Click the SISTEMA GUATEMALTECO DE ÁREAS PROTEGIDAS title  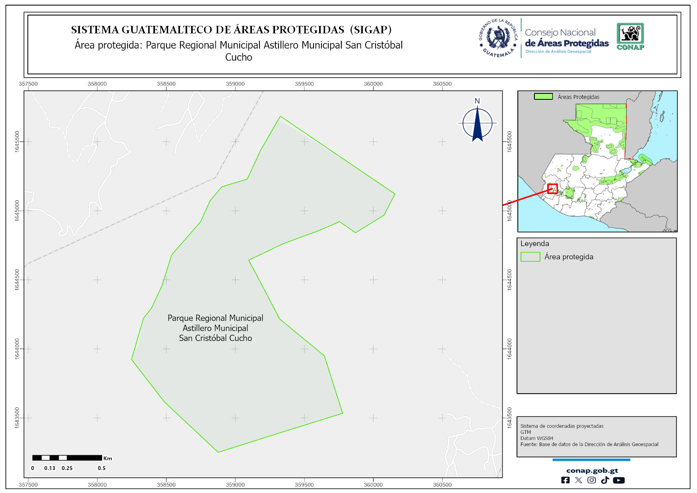tap(231, 30)
